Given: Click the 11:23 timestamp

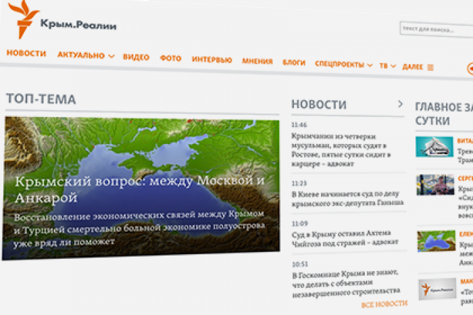Looking at the screenshot, I should (x=299, y=183).
